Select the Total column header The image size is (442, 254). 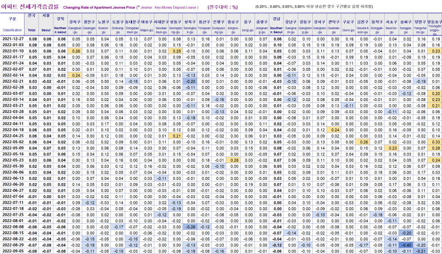pos(32,25)
